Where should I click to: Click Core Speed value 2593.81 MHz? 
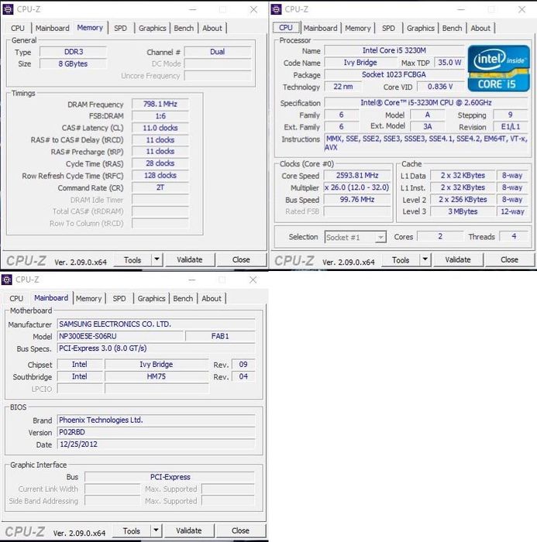click(x=357, y=176)
